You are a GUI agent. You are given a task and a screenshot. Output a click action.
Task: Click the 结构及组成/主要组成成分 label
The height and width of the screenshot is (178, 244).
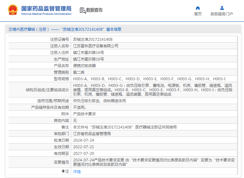[47, 90]
